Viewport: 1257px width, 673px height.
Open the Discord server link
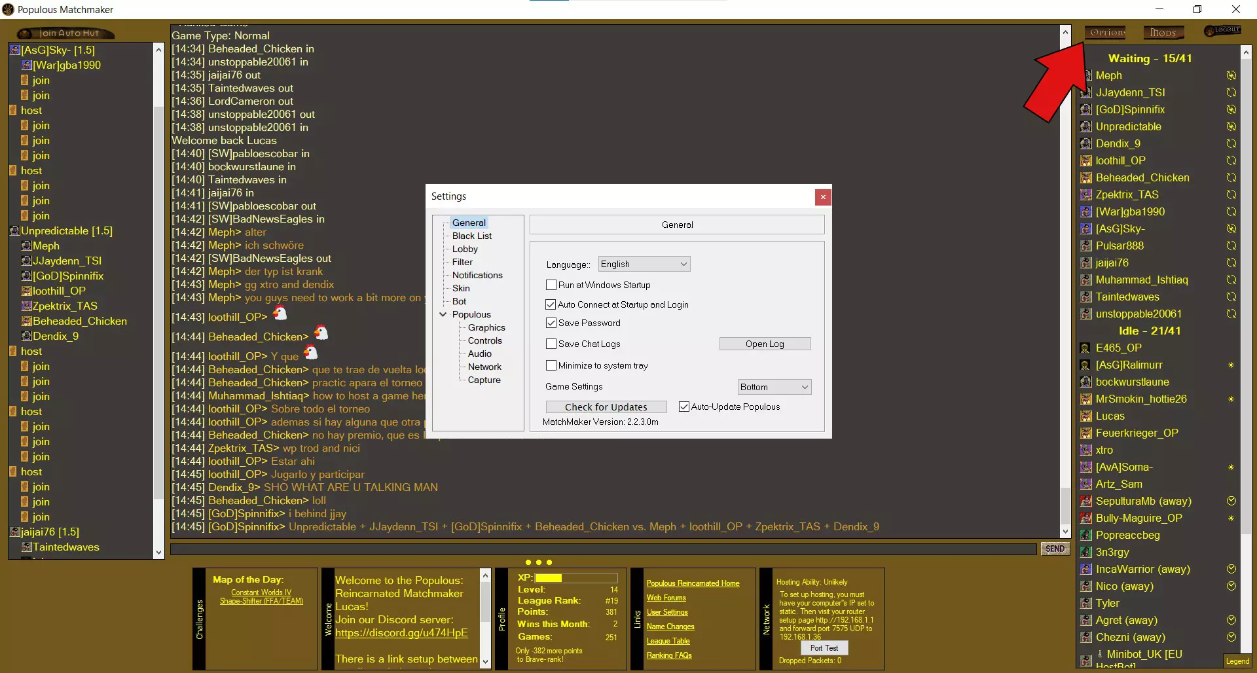[x=401, y=632]
